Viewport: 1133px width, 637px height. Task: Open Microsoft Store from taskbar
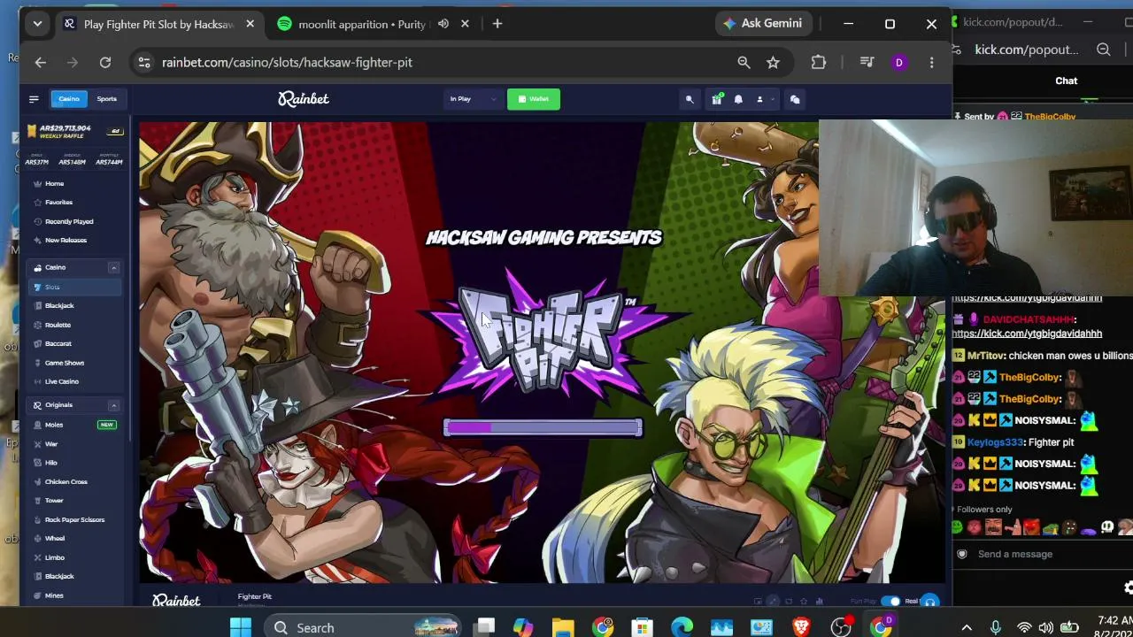(x=643, y=627)
